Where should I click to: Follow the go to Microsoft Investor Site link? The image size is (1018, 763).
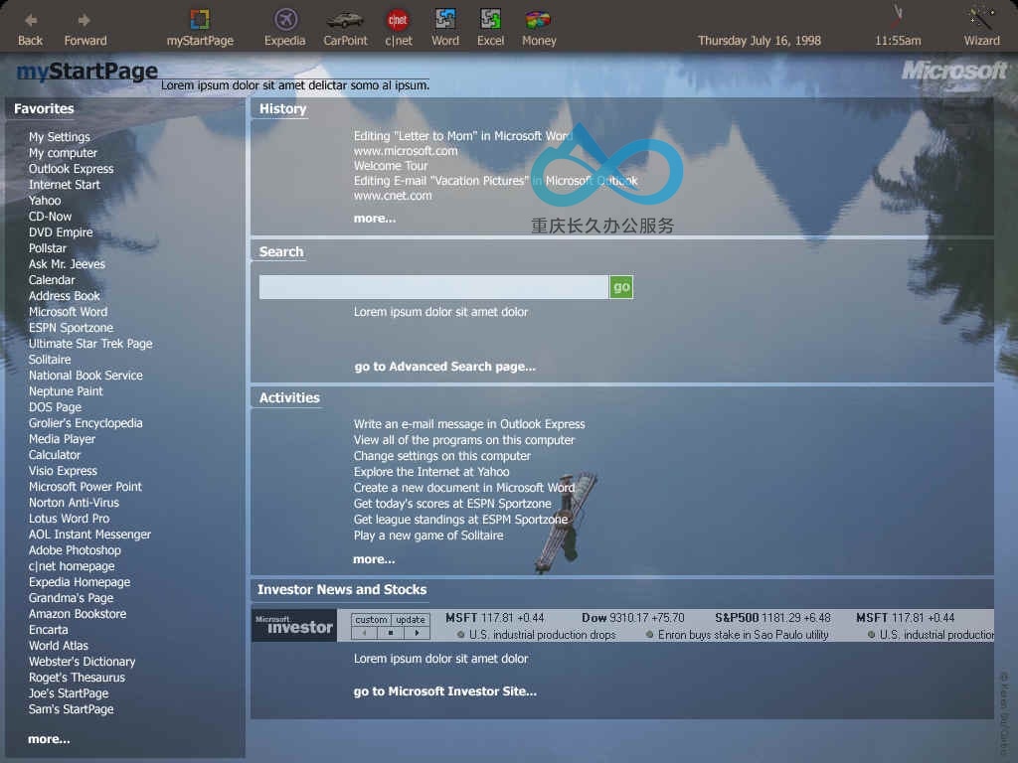[444, 691]
